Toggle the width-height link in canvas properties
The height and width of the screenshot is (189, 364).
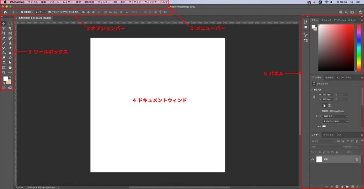[314, 97]
